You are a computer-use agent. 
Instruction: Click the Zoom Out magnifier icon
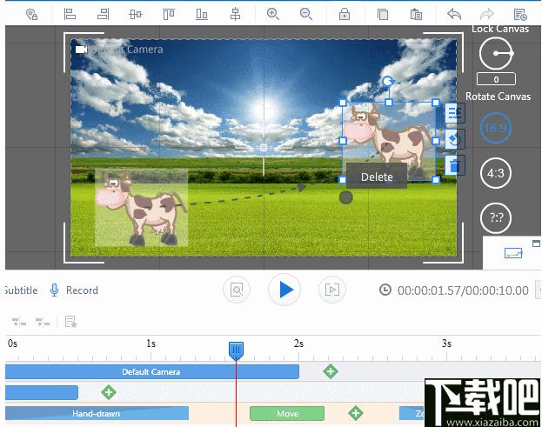click(306, 14)
